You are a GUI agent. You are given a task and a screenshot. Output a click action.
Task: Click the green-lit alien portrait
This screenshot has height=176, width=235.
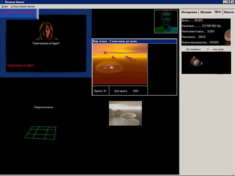pyautogui.click(x=166, y=22)
